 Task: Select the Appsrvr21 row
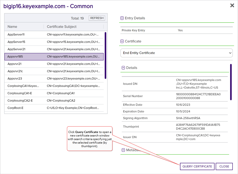tap(54, 64)
